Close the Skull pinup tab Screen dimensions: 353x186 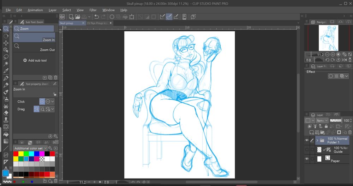pos(83,23)
